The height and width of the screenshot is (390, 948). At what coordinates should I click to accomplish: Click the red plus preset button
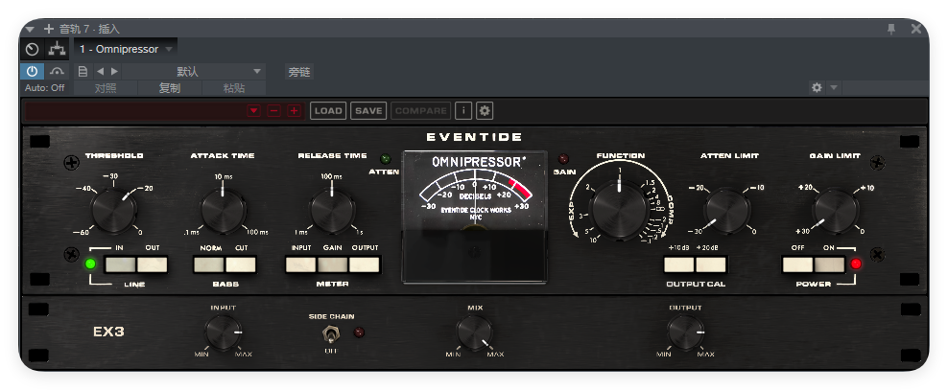pyautogui.click(x=294, y=110)
